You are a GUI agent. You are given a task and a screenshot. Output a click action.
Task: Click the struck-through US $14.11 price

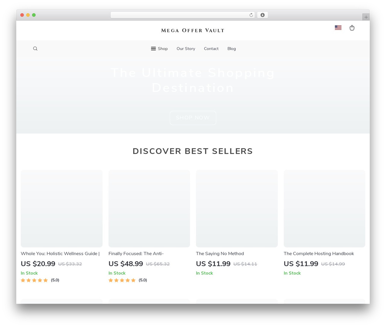(x=245, y=264)
